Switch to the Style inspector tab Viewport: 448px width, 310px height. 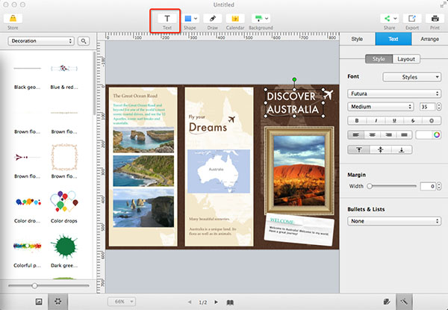(x=357, y=39)
